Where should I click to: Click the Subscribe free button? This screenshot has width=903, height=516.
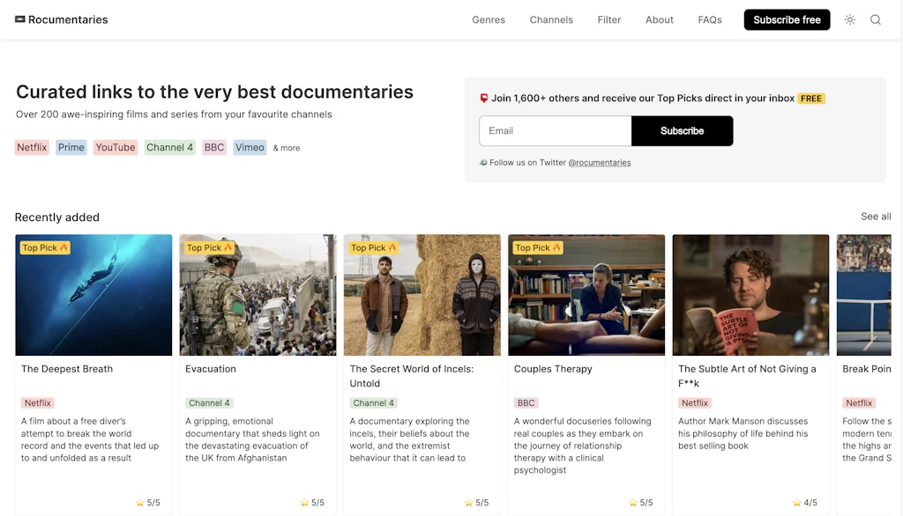point(787,19)
